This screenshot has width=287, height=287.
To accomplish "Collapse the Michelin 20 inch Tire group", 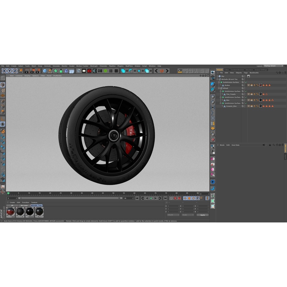I will pos(217,79).
